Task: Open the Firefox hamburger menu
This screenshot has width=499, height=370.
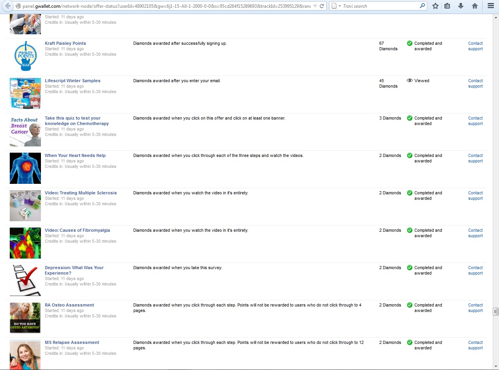Action: (491, 6)
